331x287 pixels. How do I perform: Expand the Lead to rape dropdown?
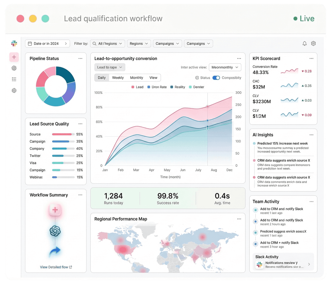pyautogui.click(x=110, y=67)
